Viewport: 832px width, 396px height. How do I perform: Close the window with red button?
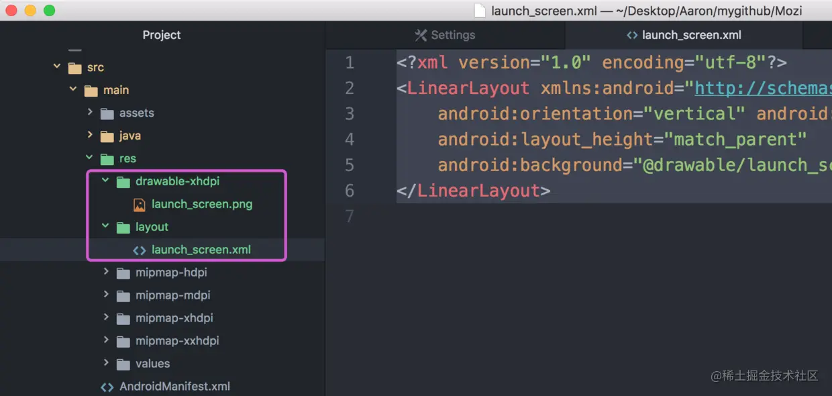click(11, 10)
